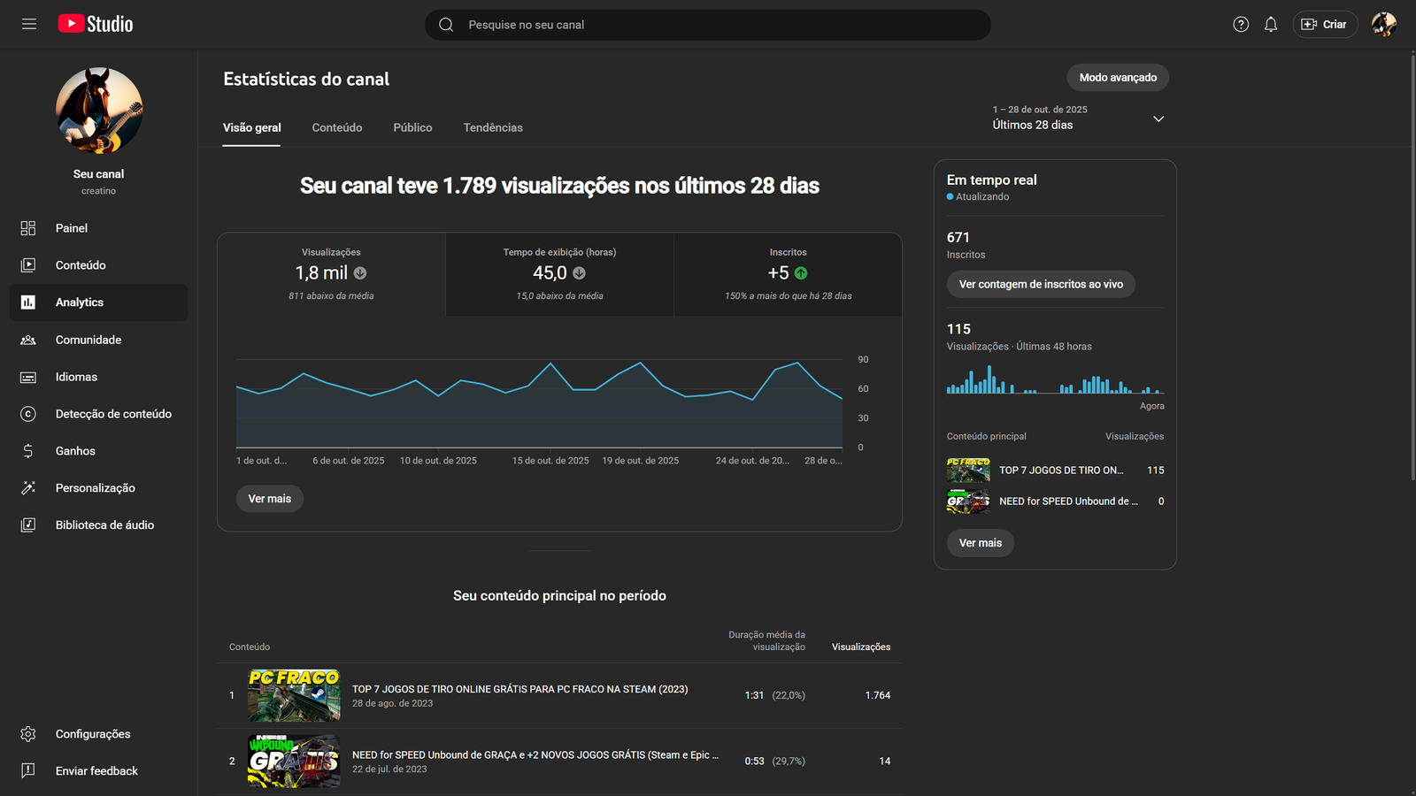The height and width of the screenshot is (796, 1416).
Task: Select the Inscritos metric card
Action: click(788, 274)
